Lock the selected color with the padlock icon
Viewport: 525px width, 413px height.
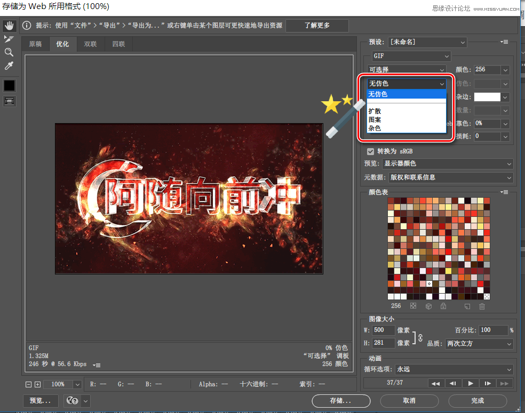tap(443, 306)
